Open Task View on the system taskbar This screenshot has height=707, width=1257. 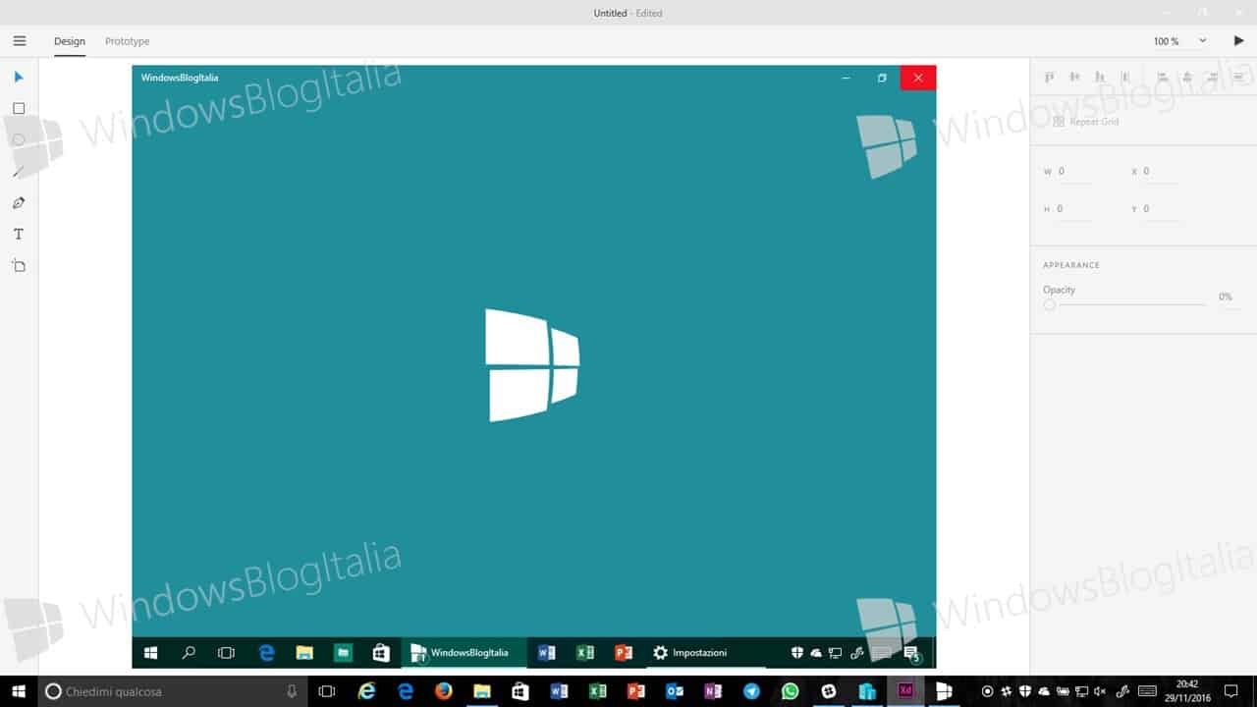click(x=327, y=691)
